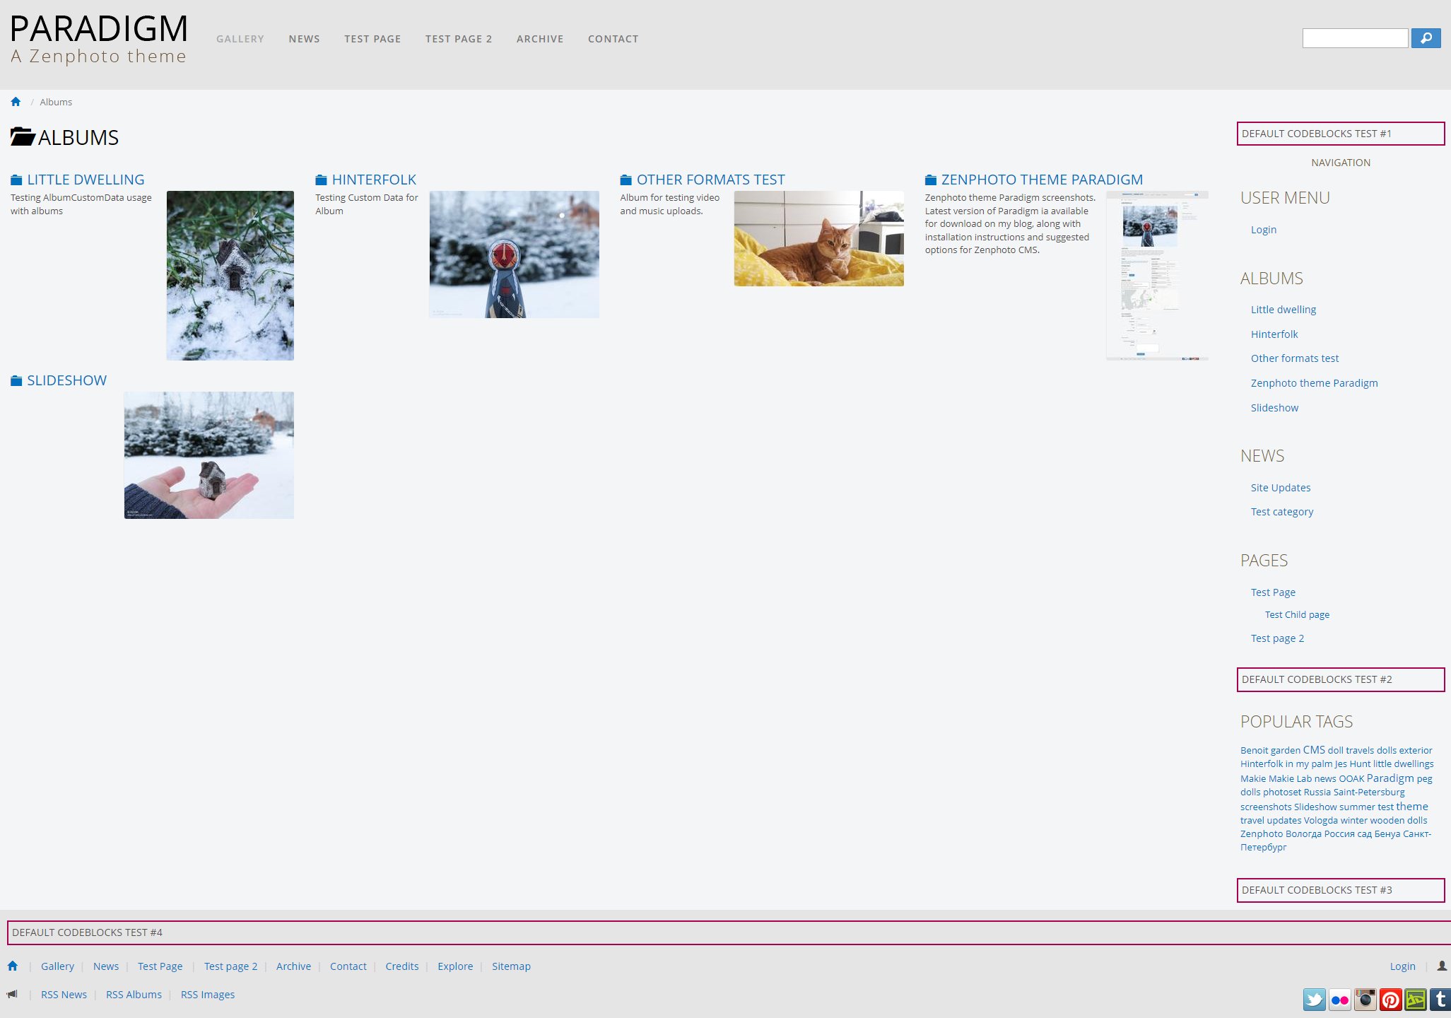The image size is (1451, 1018).
Task: Open the Twitter social icon in footer
Action: coord(1315,1000)
